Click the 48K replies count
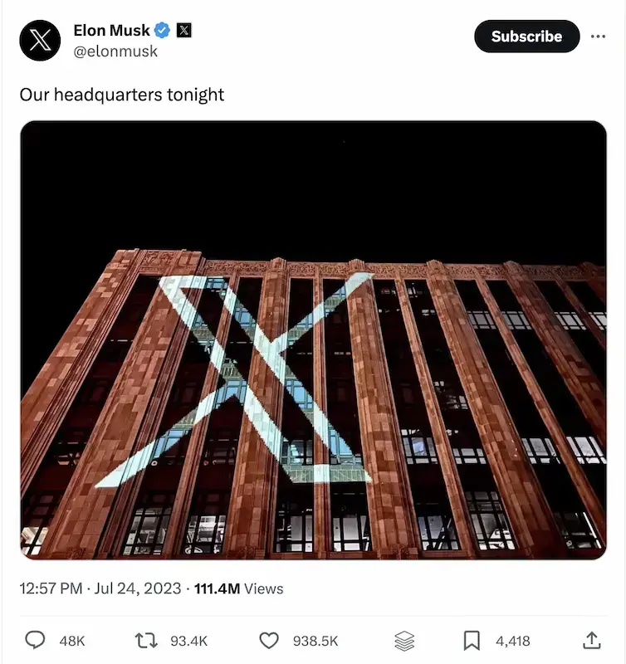 point(72,640)
